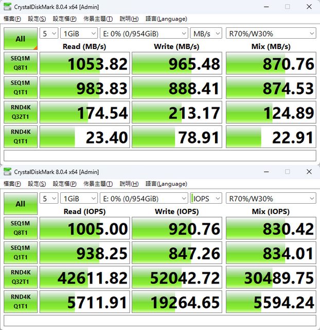The height and width of the screenshot is (330, 320).
Task: Click the 52042.72 write IOPS result
Action: [177, 277]
